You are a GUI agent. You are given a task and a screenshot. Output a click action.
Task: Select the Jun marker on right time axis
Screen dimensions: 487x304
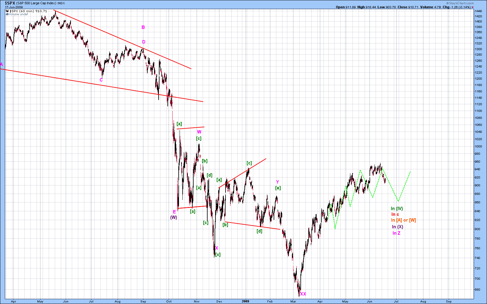(x=370, y=302)
